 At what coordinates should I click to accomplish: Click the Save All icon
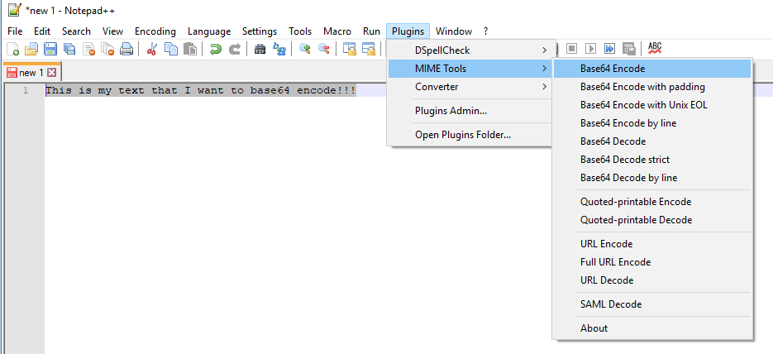[69, 49]
